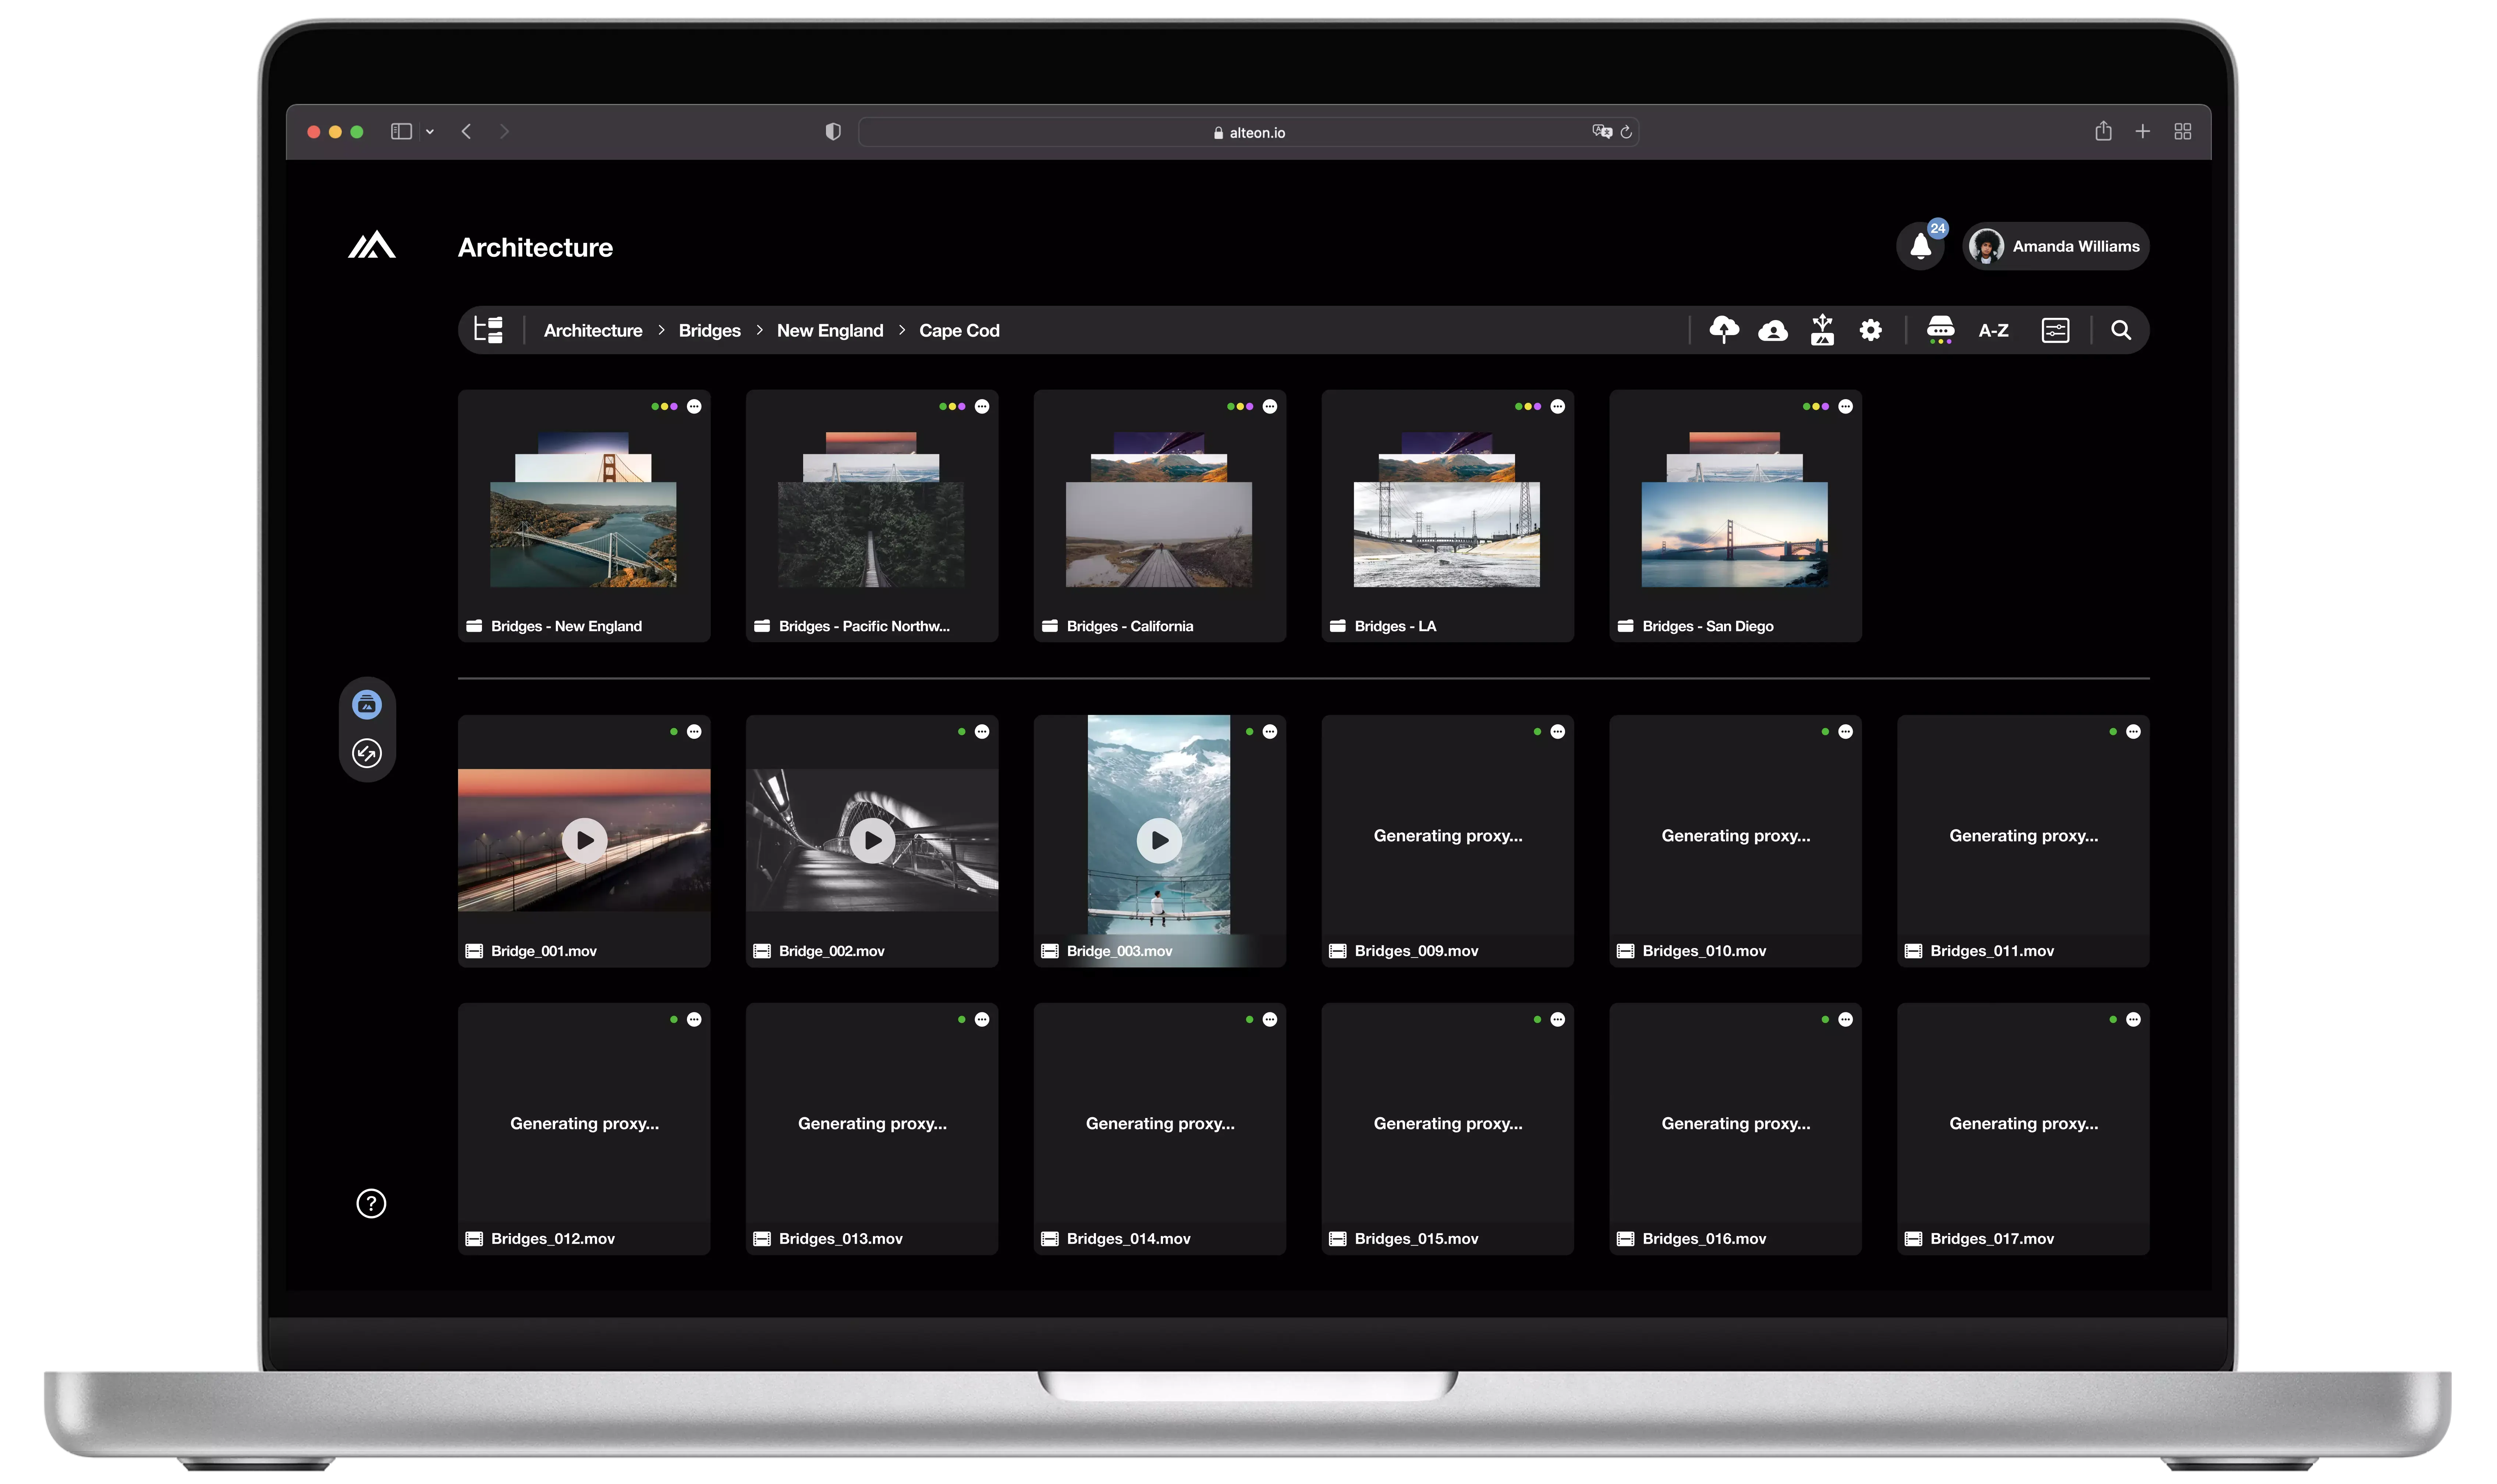Navigate to New England breadcrumb

(x=830, y=331)
